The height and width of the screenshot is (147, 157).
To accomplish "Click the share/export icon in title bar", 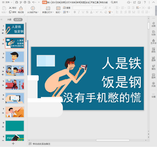I will pos(134,2).
